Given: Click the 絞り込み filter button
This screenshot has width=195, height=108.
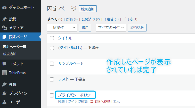Looking at the screenshot, I should [137, 28].
